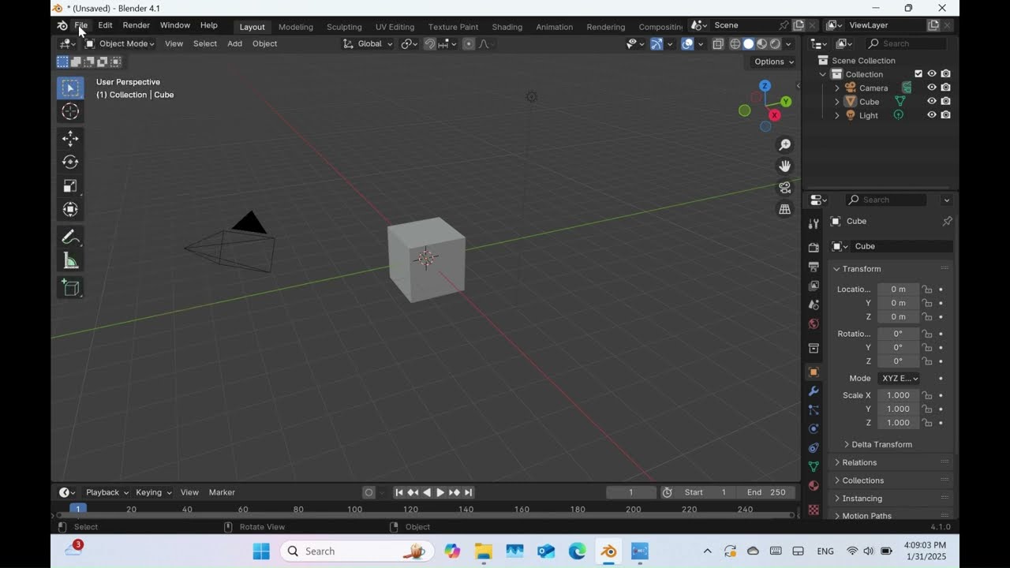Open the Tool properties tab
Screen dimensions: 1010x568
(814, 225)
